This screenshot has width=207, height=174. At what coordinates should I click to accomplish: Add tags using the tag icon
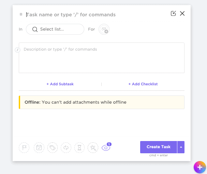tap(53, 147)
